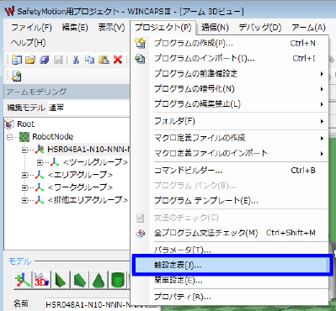Collapse the HSR048A1-N10-NNN robot node

pyautogui.click(x=24, y=150)
